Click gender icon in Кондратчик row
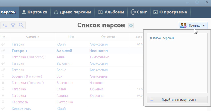The image size is (211, 111). click(x=3, y=108)
